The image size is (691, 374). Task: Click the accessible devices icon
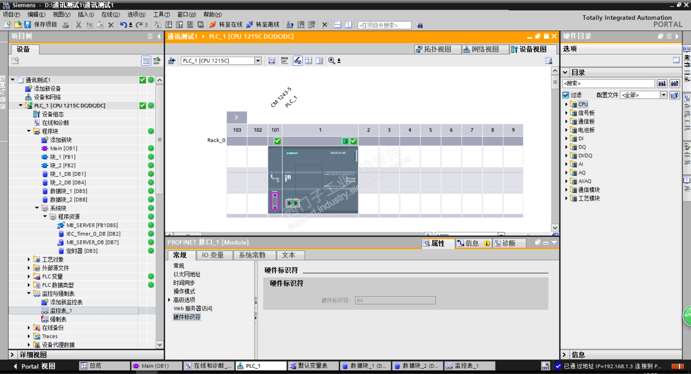coord(290,24)
